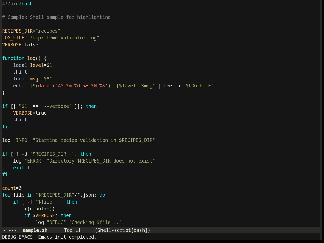The width and height of the screenshot is (324, 243).
Task: Click the "ERROR" string in the log call
Action: click(x=34, y=161)
